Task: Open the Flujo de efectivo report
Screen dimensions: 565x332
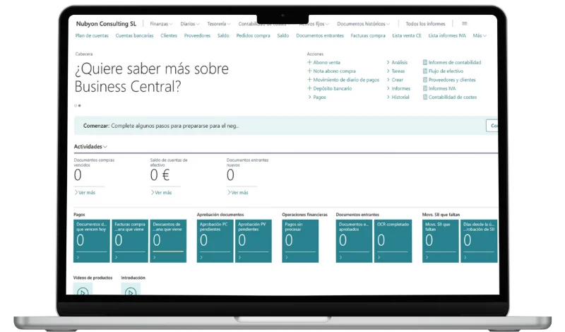Action: pyautogui.click(x=446, y=71)
